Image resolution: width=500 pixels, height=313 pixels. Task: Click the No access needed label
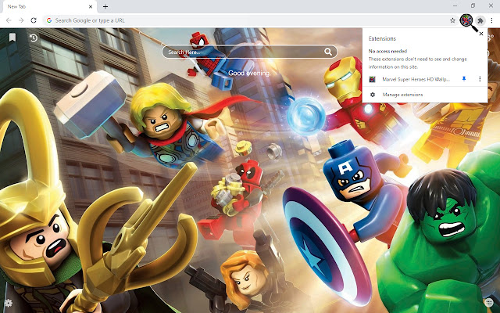pyautogui.click(x=387, y=51)
